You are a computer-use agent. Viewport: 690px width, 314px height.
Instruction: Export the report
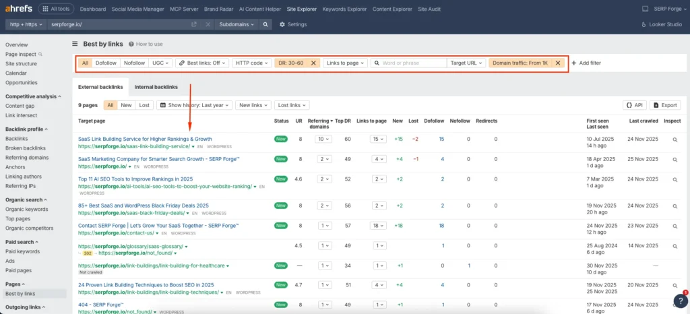coord(665,105)
